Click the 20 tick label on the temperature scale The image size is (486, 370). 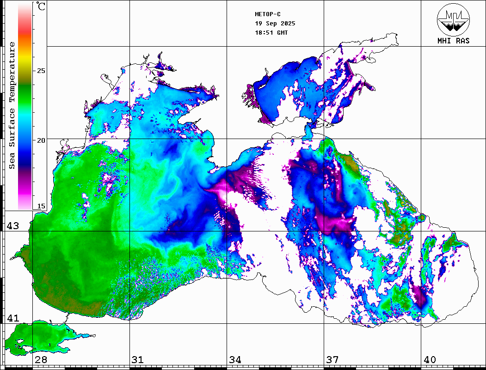point(41,140)
